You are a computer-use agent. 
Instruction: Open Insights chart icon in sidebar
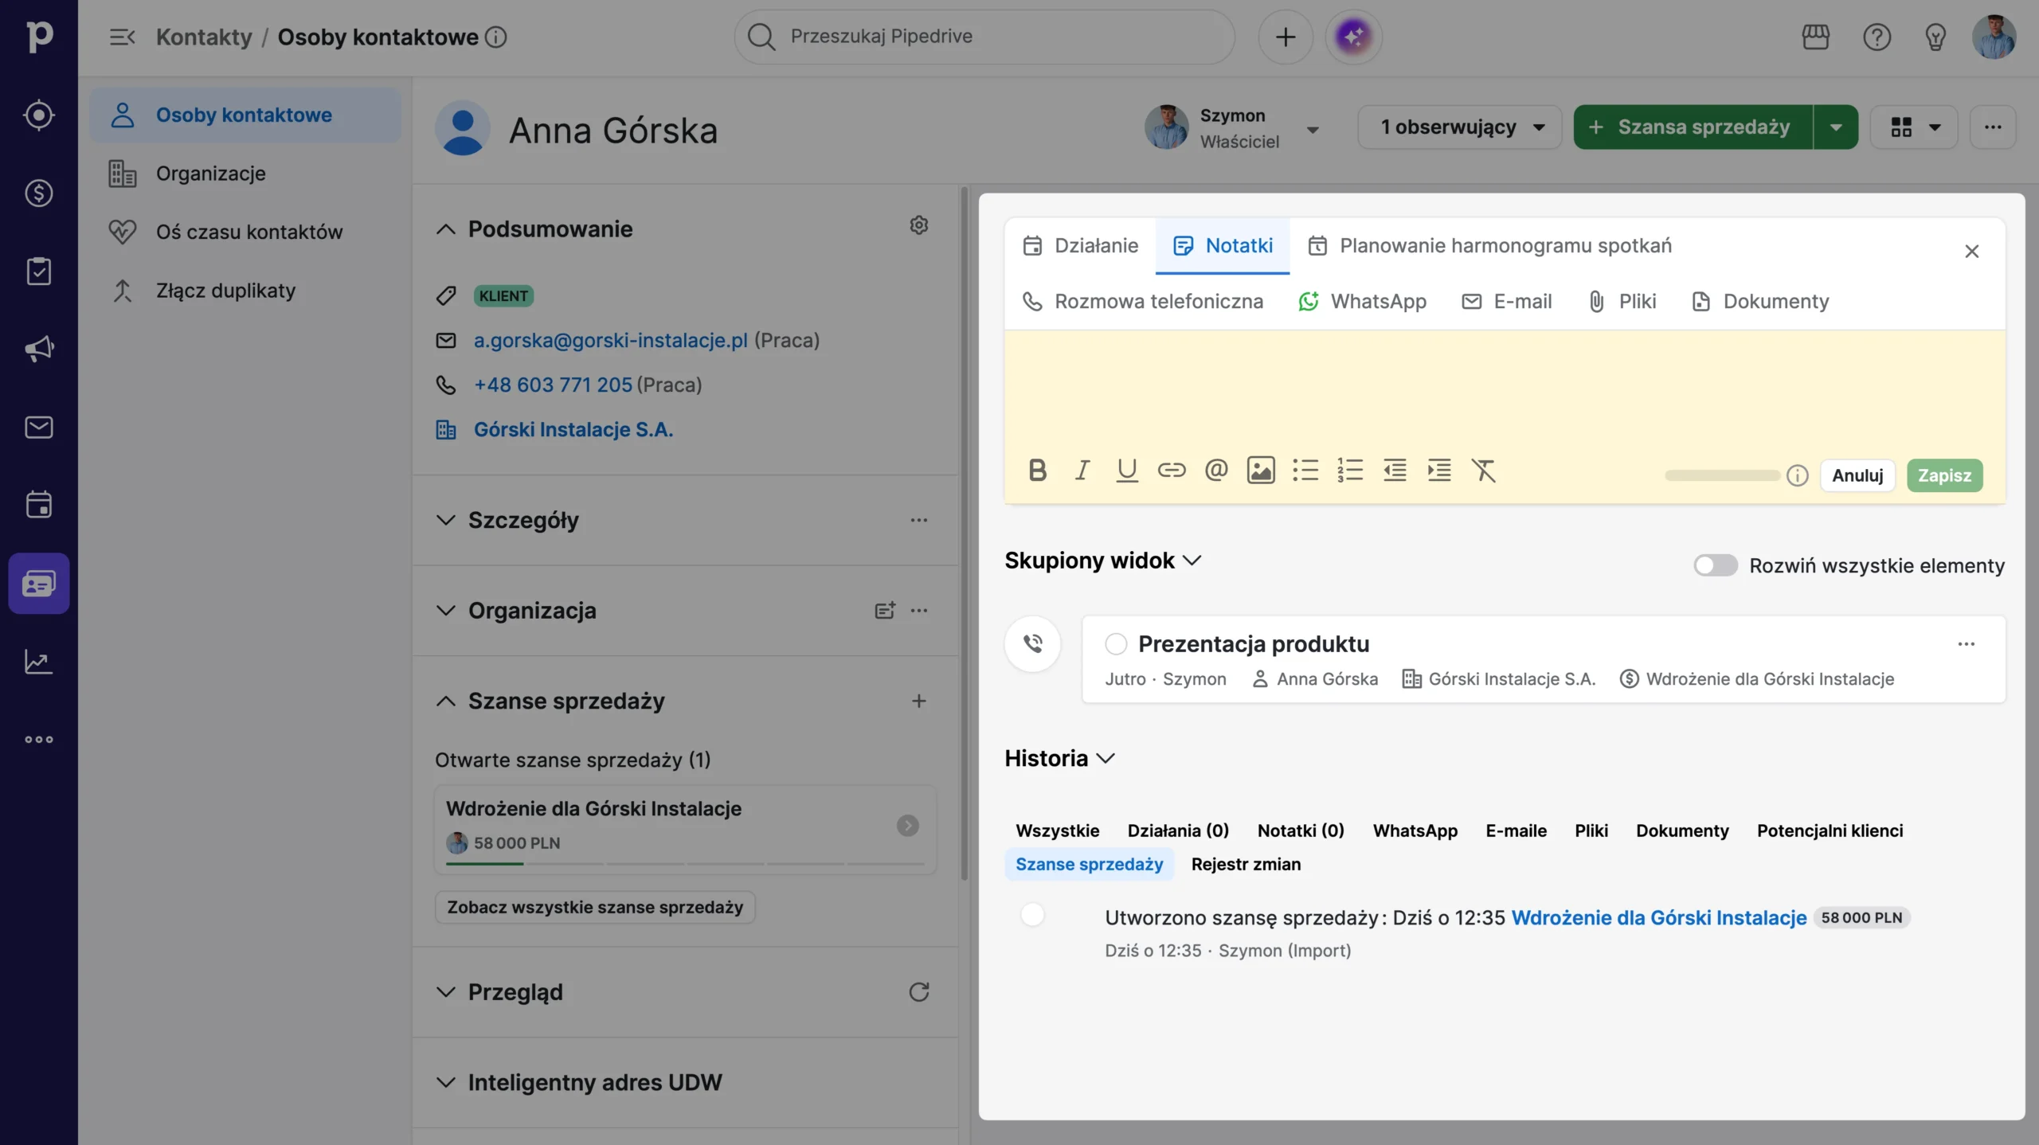pyautogui.click(x=38, y=661)
